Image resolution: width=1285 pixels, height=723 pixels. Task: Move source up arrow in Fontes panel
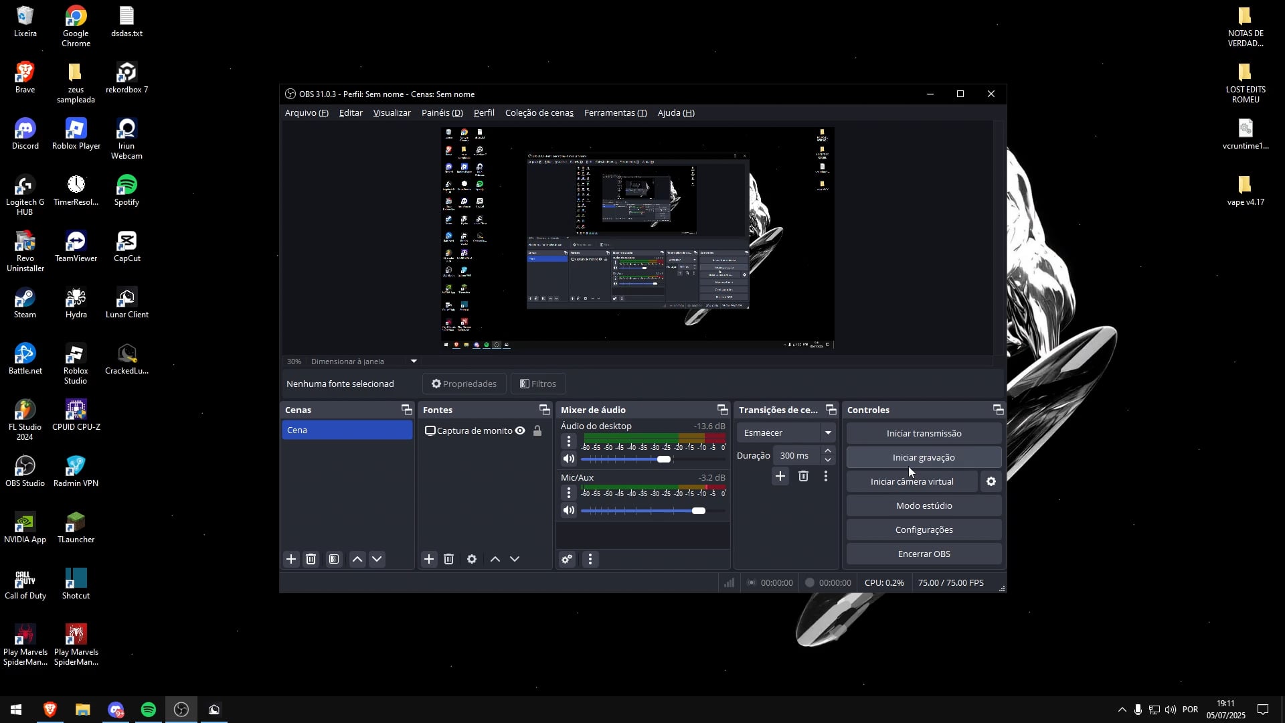495,559
